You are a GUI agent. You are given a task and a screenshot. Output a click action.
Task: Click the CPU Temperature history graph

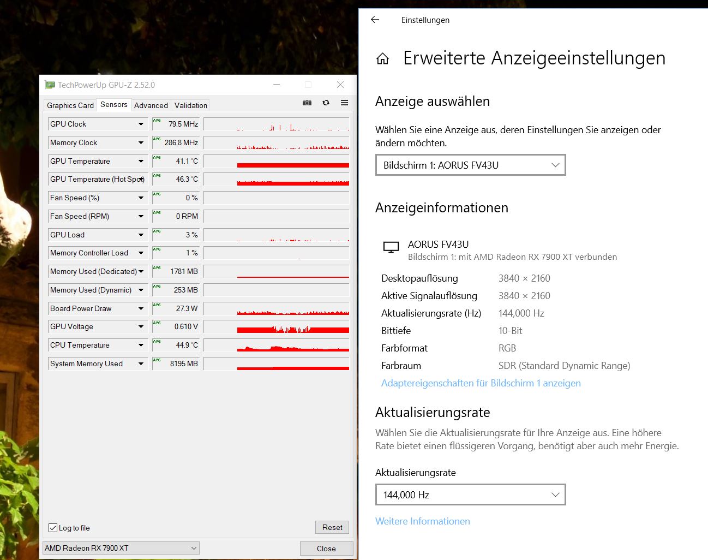point(277,345)
